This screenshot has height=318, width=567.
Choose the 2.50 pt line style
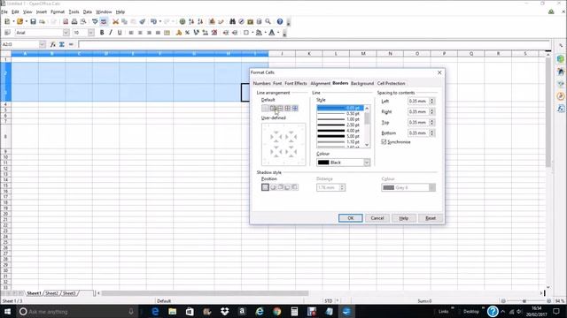[x=340, y=125]
